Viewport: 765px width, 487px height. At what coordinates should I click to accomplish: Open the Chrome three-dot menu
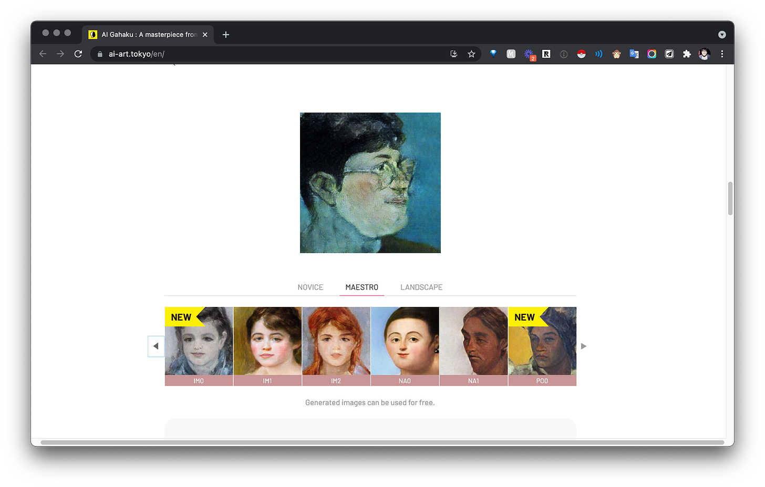(x=722, y=54)
